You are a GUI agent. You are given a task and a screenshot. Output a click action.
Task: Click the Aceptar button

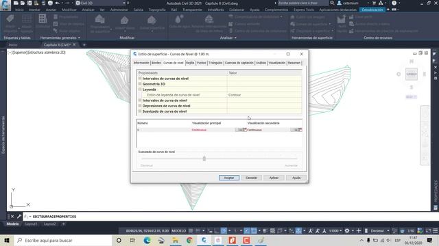pyautogui.click(x=228, y=178)
